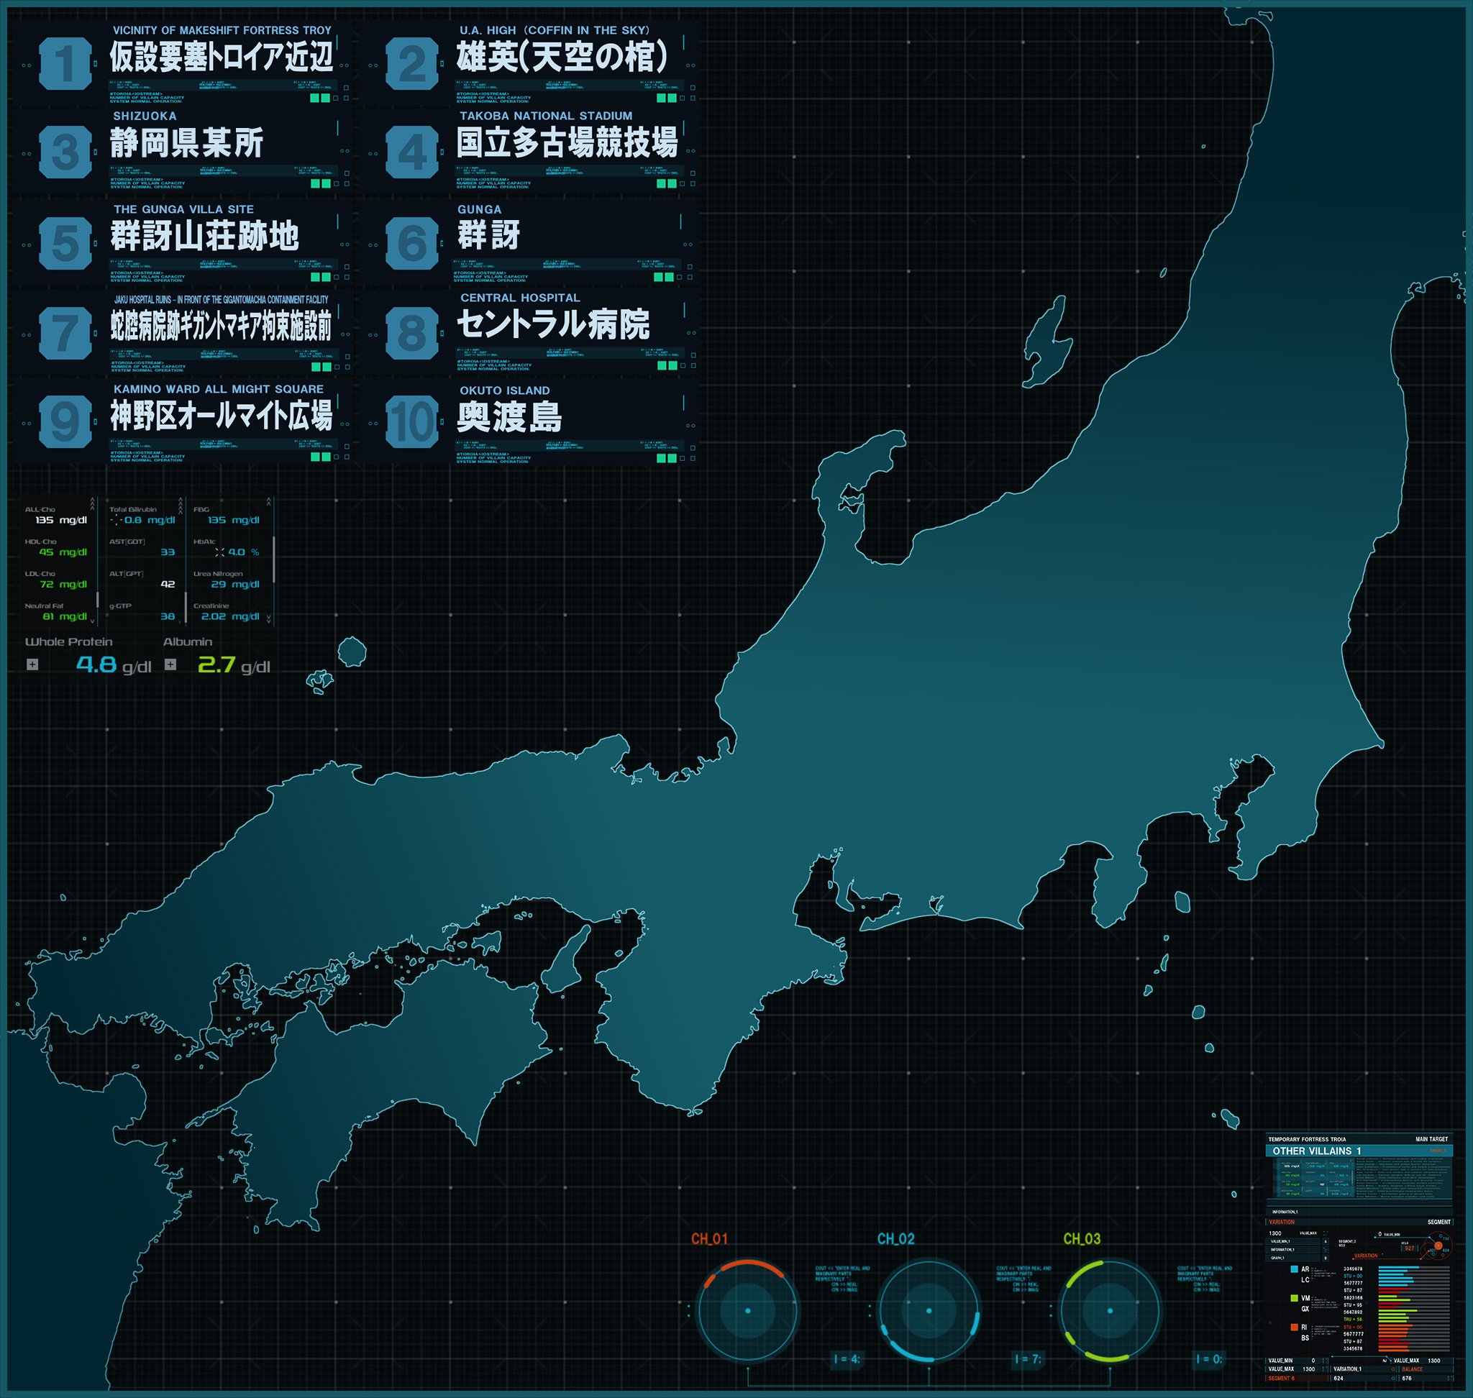Viewport: 1473px width, 1398px height.
Task: Click the B button beside GRAPH_1
Action: pyautogui.click(x=1326, y=1258)
